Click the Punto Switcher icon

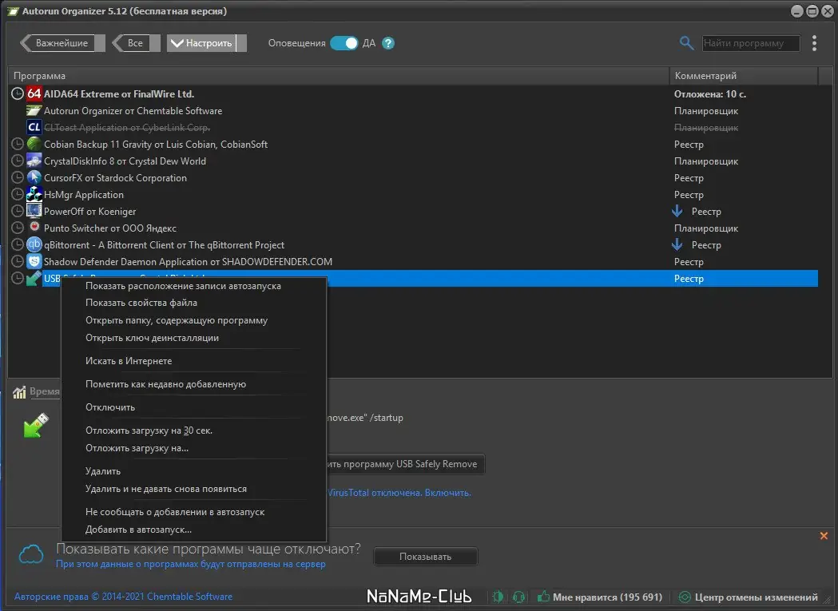click(x=34, y=227)
